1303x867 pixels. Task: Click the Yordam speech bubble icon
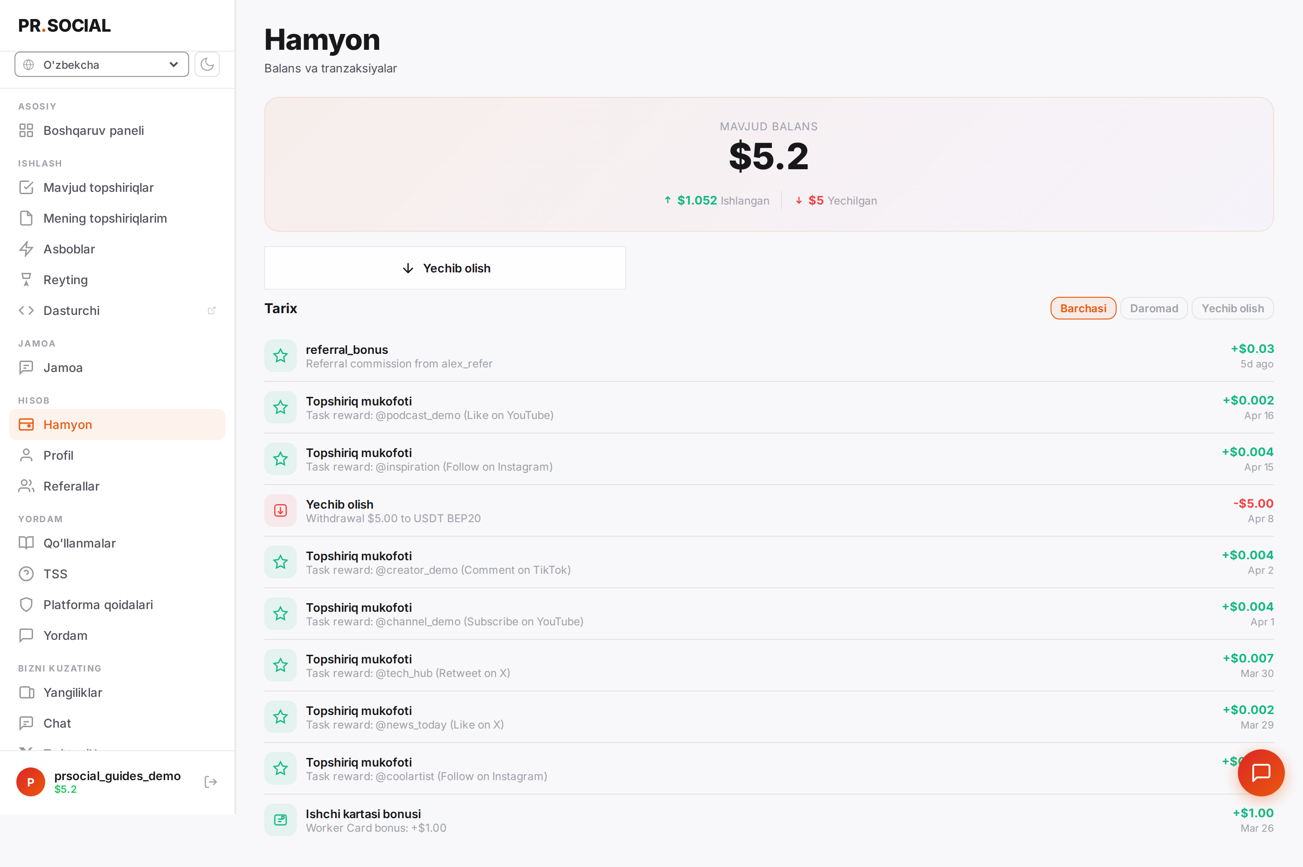click(26, 635)
